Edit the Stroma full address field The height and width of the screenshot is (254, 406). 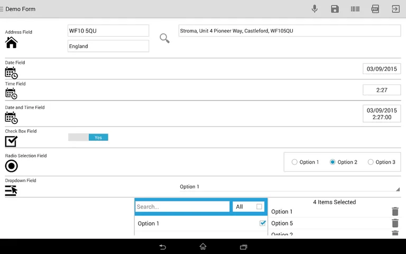coord(290,31)
